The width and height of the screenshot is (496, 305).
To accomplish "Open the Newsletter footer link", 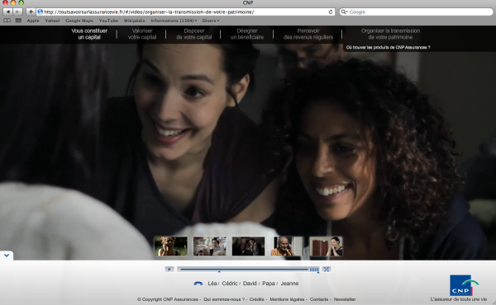I will pos(345,299).
